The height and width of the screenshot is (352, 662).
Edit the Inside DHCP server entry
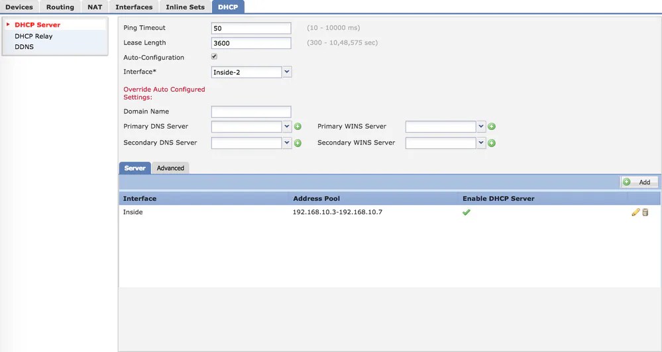635,212
